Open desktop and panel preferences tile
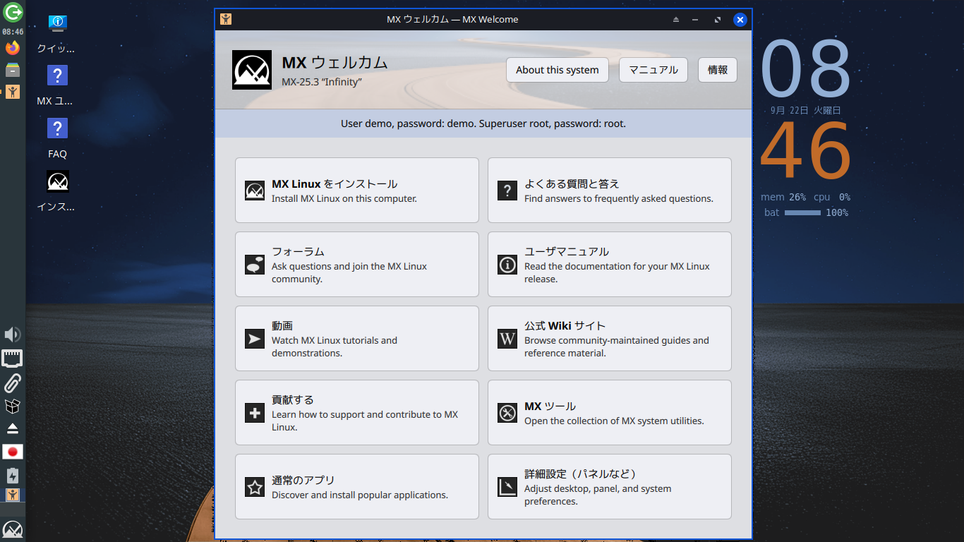The height and width of the screenshot is (542, 964). [610, 487]
